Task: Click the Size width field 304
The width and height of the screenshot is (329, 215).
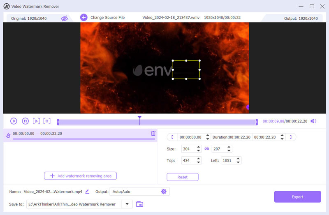Action: [x=188, y=149]
